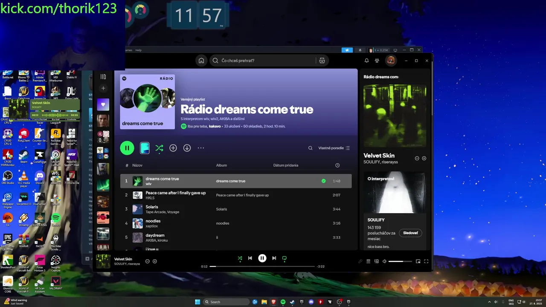This screenshot has width=546, height=307.
Task: Mute using speaker icon in player bar
Action: (384, 261)
